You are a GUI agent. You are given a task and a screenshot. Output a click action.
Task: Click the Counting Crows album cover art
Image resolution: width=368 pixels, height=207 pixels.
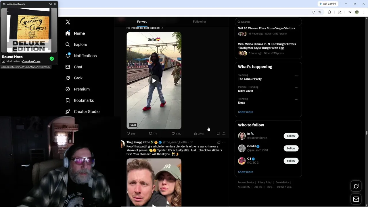pos(29,30)
